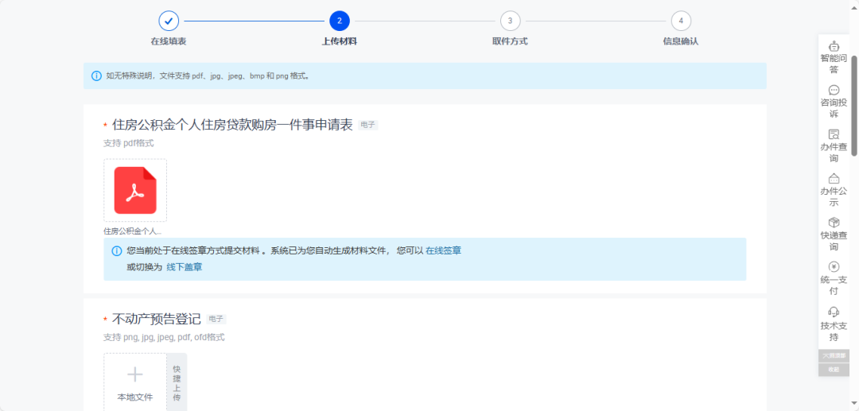
Task: Click the 办件查询 search icon
Action: (x=834, y=134)
